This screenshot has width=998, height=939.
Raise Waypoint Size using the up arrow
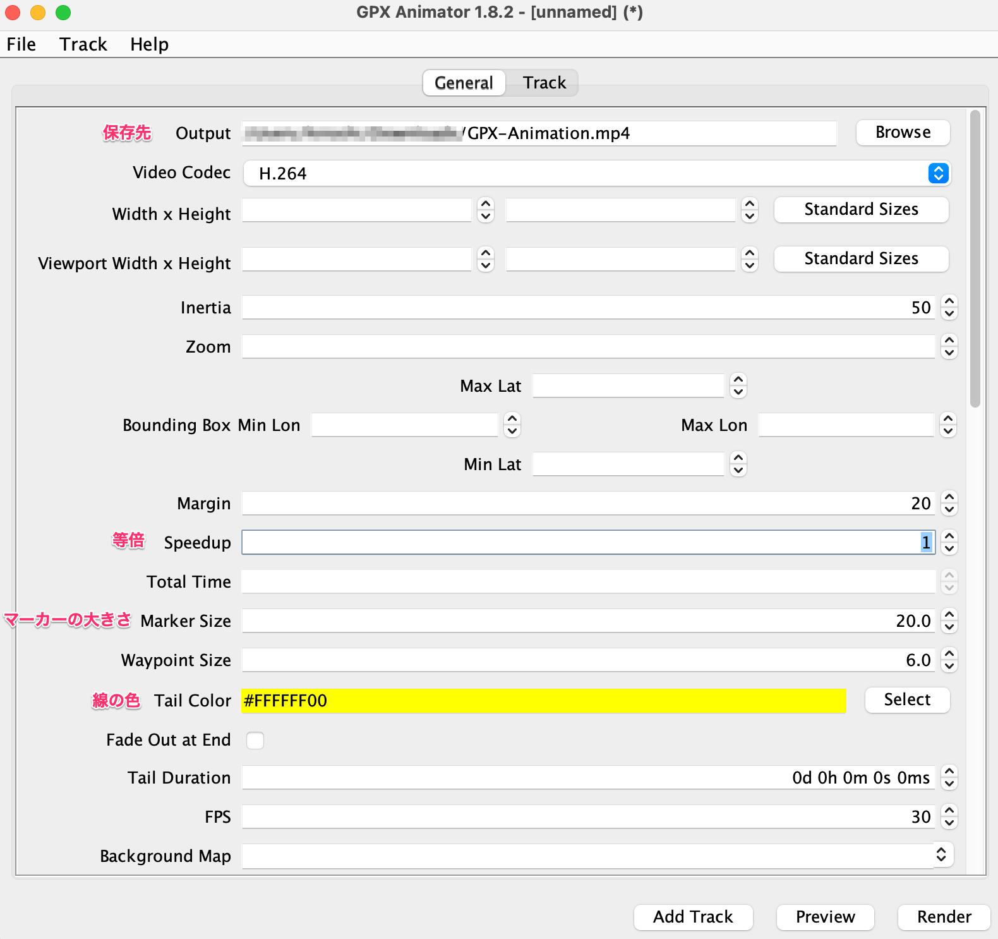949,654
